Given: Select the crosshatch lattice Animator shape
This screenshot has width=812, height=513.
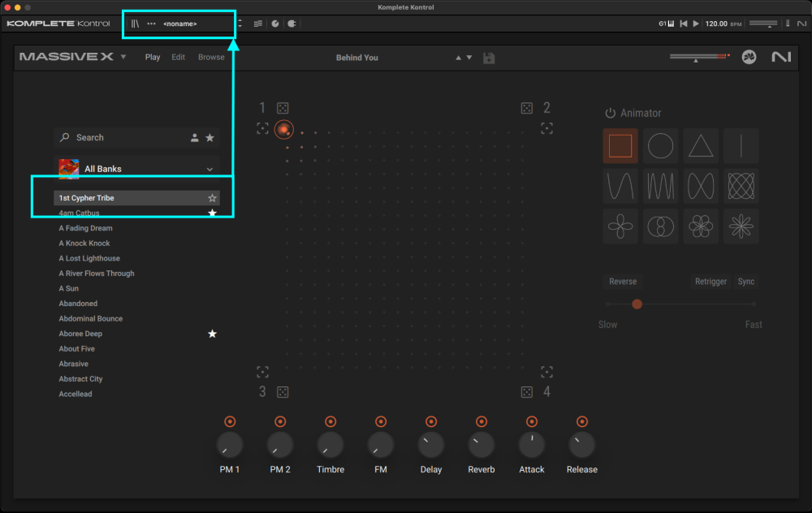Looking at the screenshot, I should tap(741, 186).
